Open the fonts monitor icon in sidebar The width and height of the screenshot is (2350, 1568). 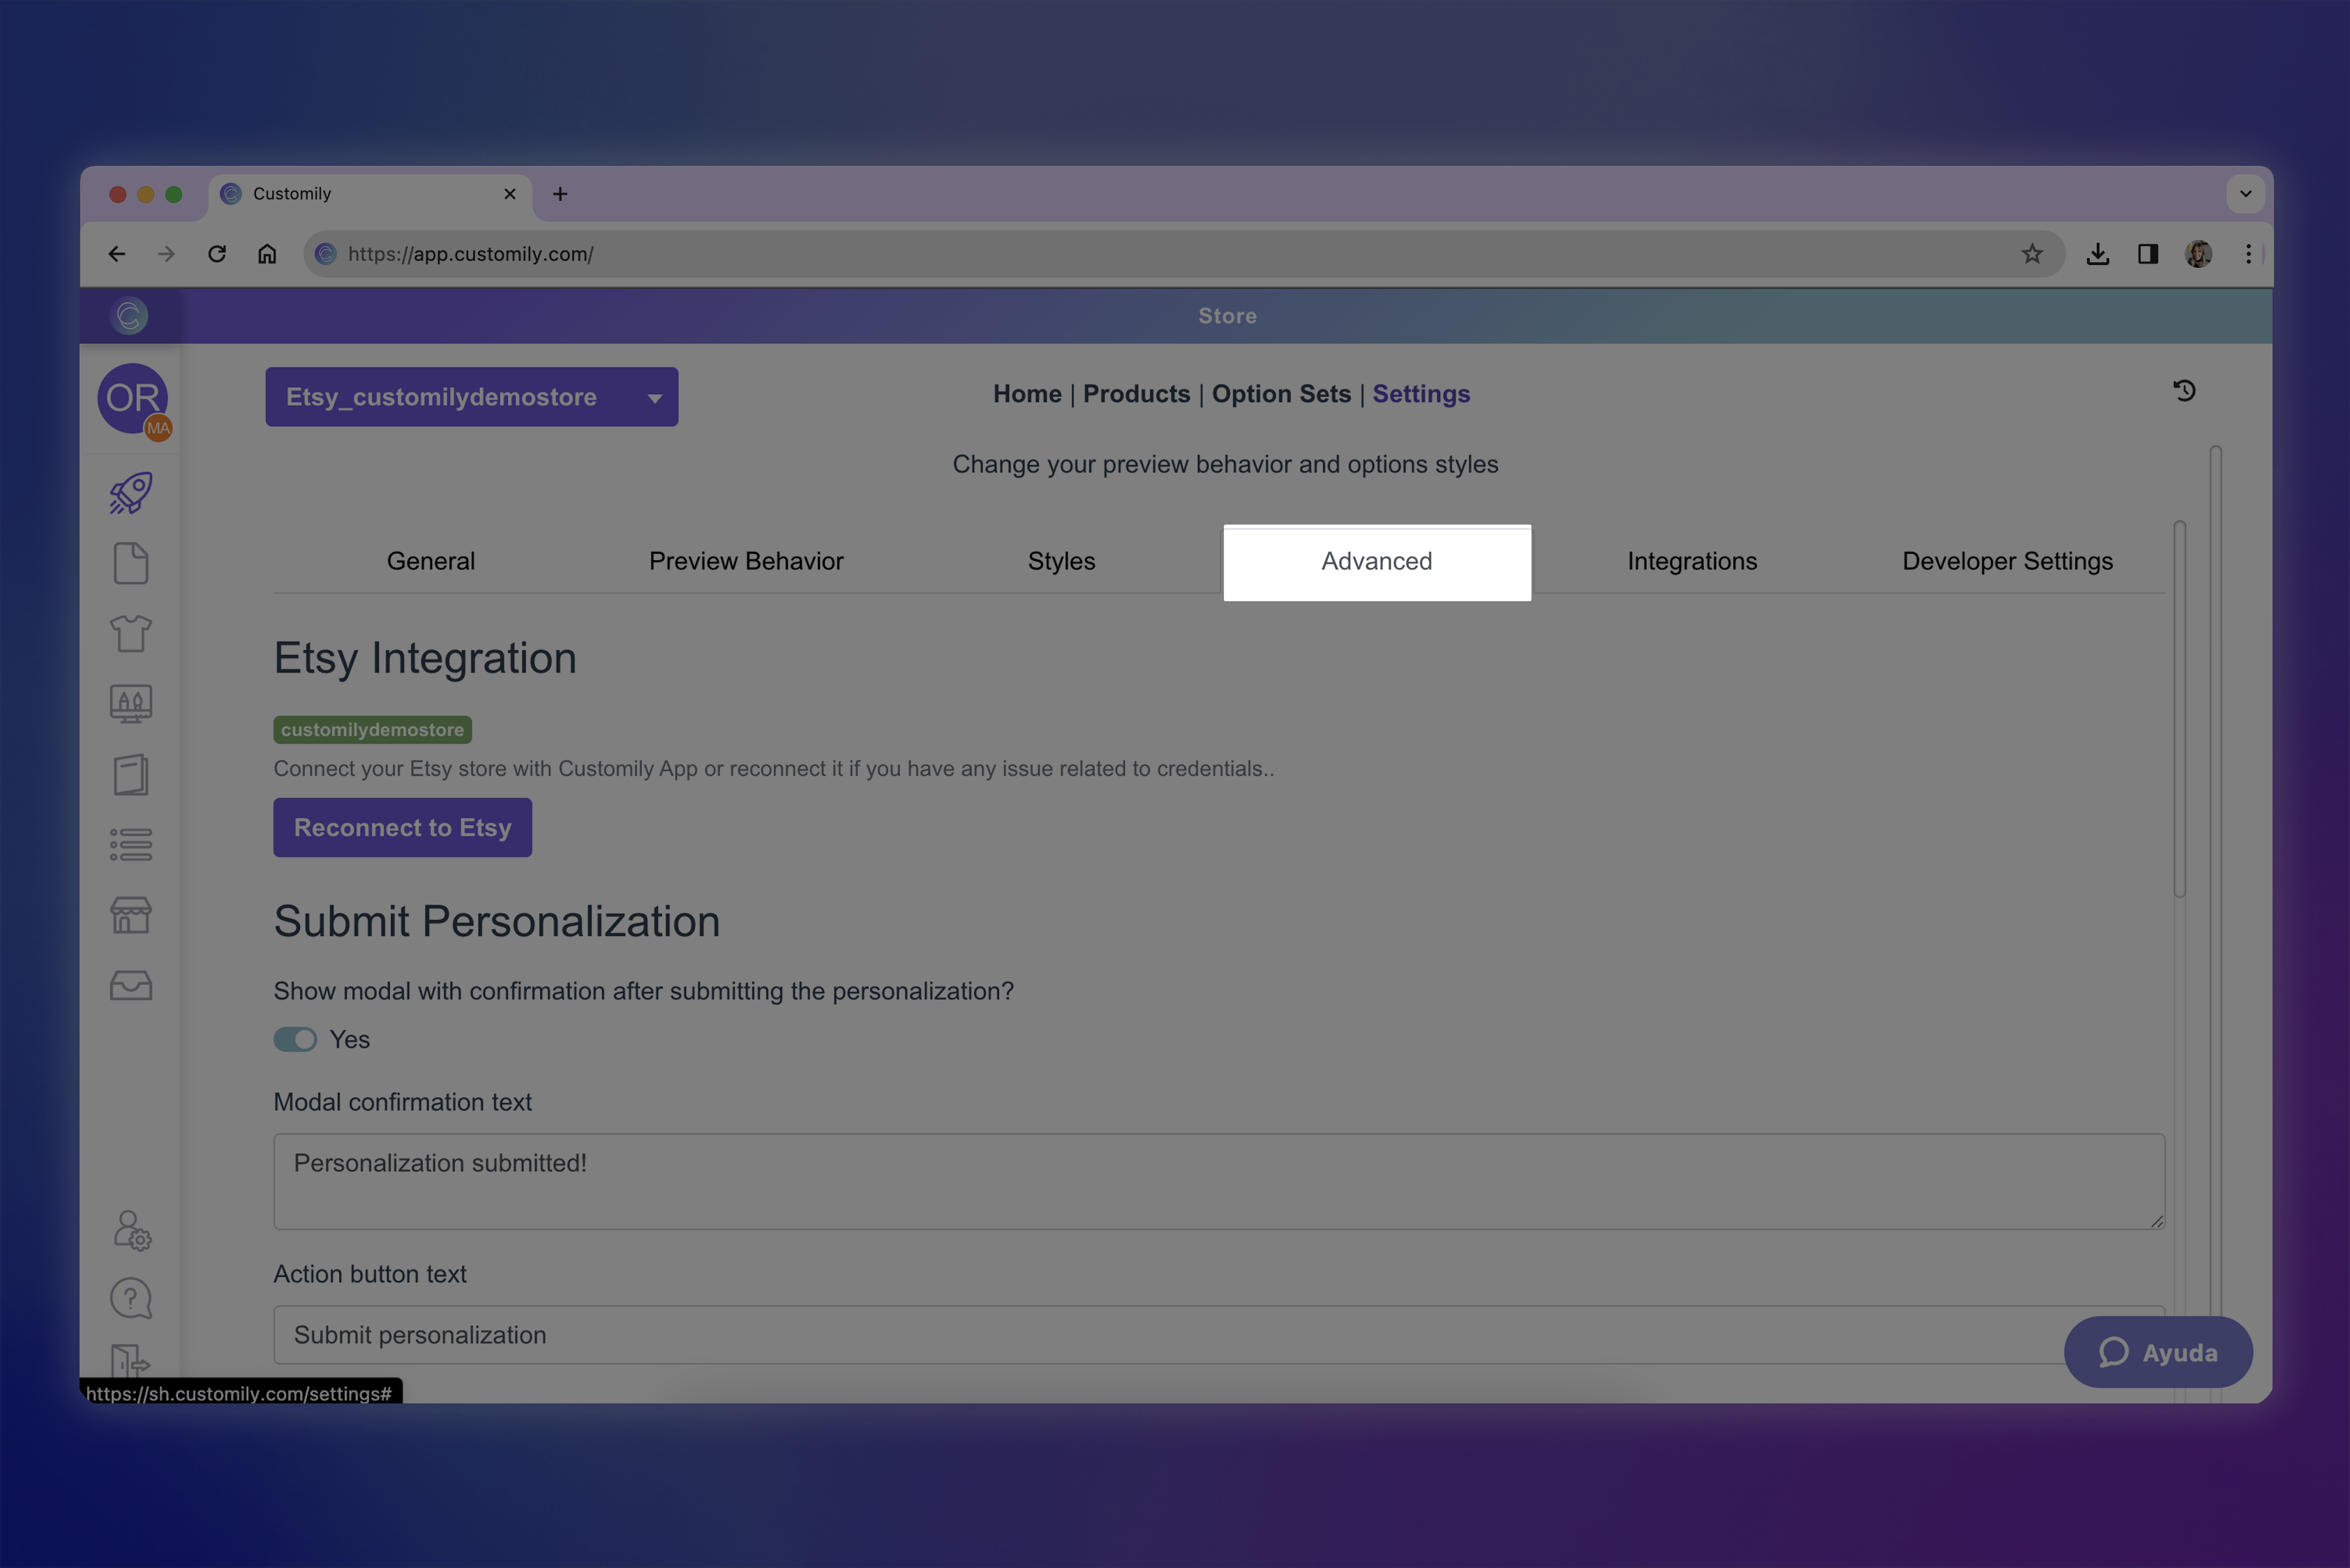130,704
